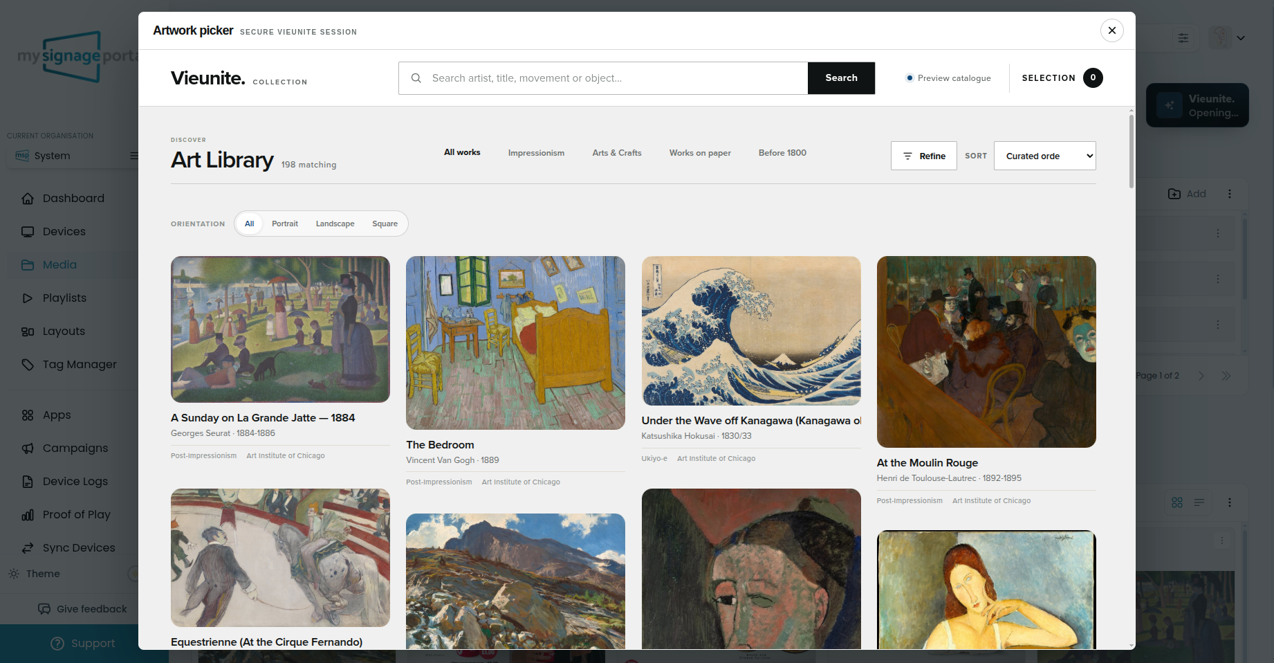Image resolution: width=1274 pixels, height=663 pixels.
Task: Click 'Vincent Van Gogh · 1889' caption
Action: [452, 460]
